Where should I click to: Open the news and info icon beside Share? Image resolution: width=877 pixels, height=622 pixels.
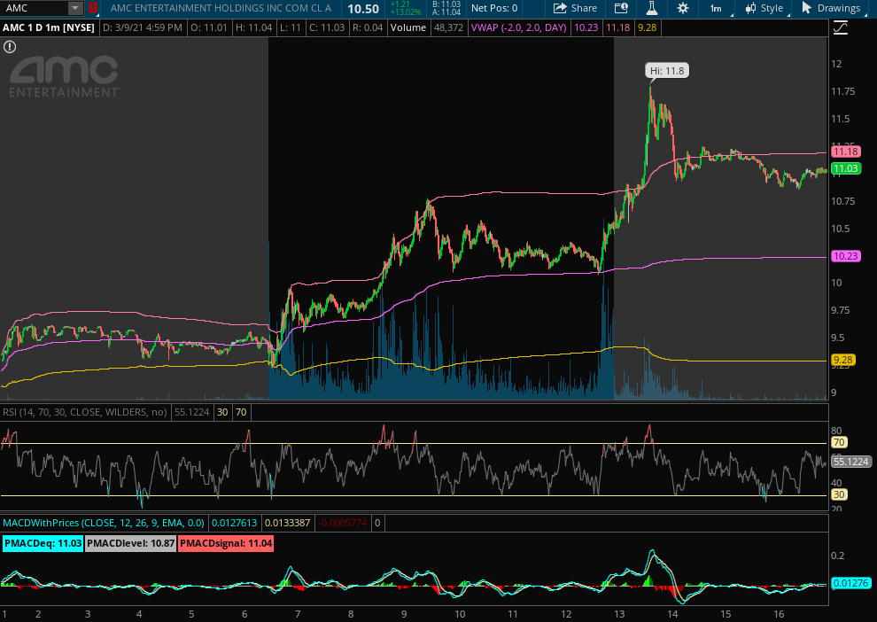click(x=621, y=8)
